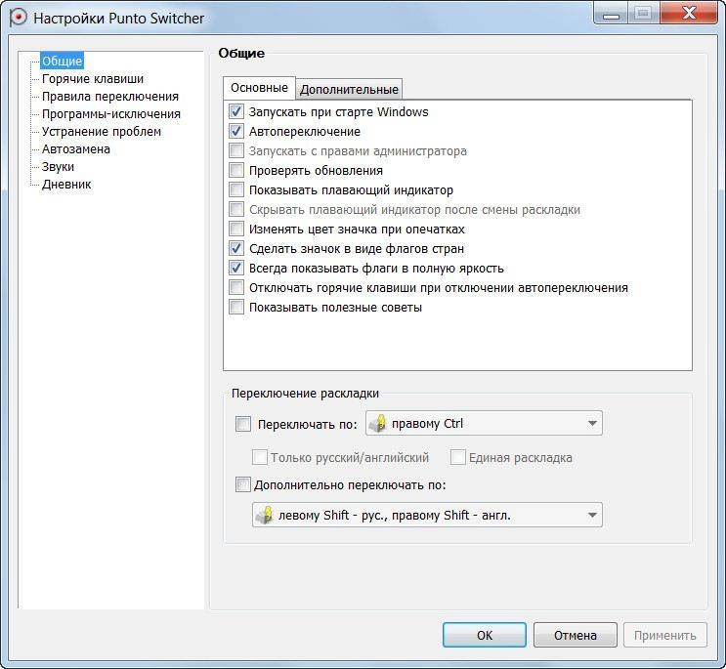Open Устранение проблем section

pos(102,132)
